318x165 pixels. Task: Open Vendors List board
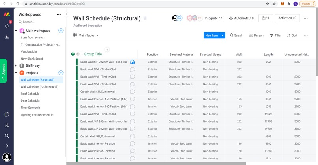pyautogui.click(x=29, y=51)
